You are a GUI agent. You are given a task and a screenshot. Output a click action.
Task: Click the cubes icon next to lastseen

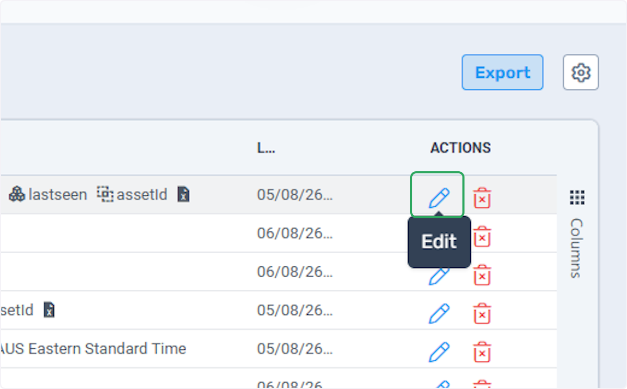click(17, 195)
